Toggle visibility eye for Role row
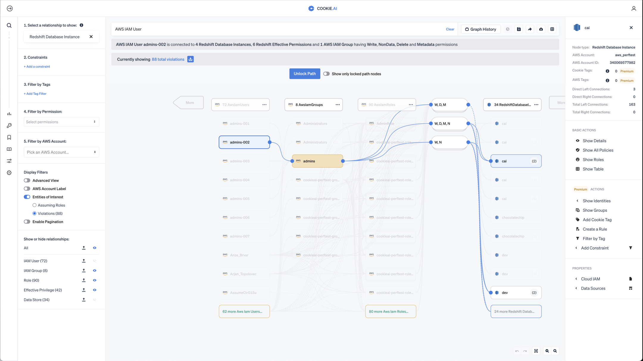The image size is (643, 361). coord(95,280)
